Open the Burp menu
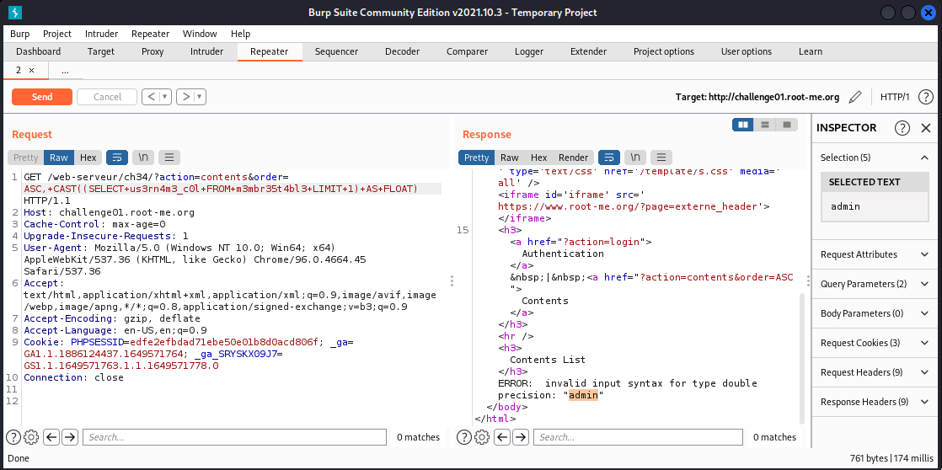The image size is (942, 470). 20,34
